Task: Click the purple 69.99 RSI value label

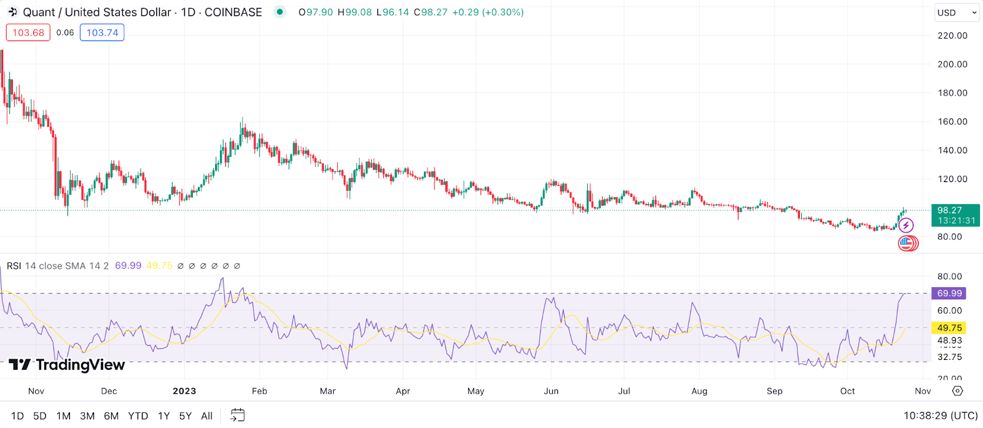Action: coord(949,294)
